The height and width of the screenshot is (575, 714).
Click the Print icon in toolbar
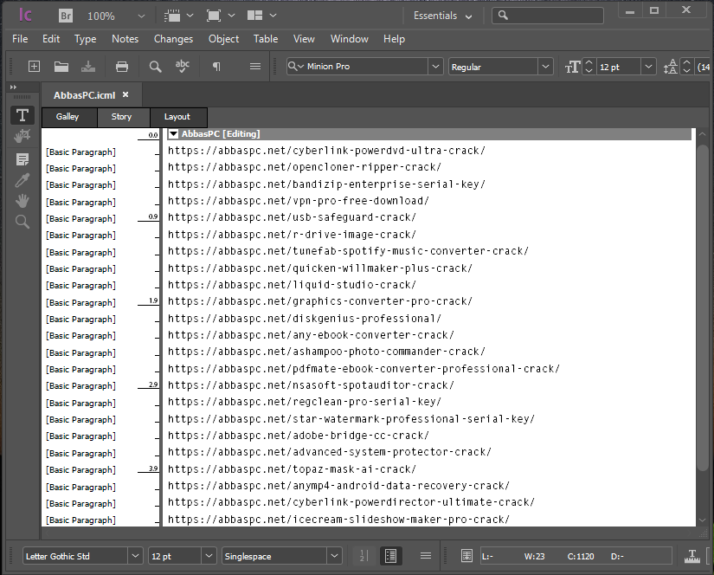121,67
